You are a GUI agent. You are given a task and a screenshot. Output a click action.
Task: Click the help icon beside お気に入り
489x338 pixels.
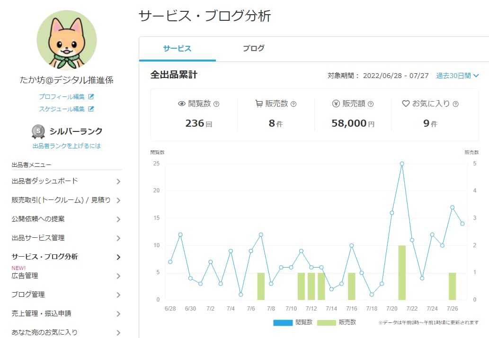pyautogui.click(x=456, y=104)
